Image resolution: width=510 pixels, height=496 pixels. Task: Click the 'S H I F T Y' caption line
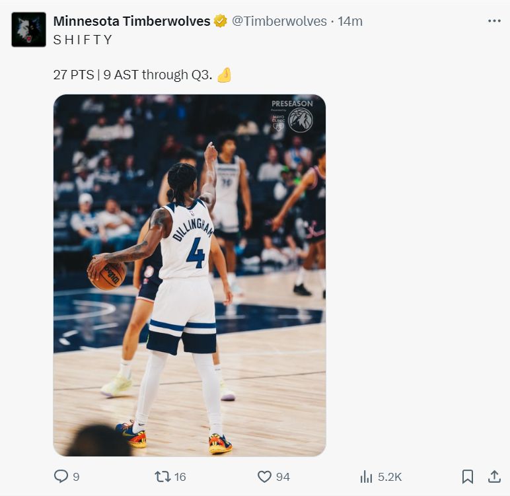[83, 40]
